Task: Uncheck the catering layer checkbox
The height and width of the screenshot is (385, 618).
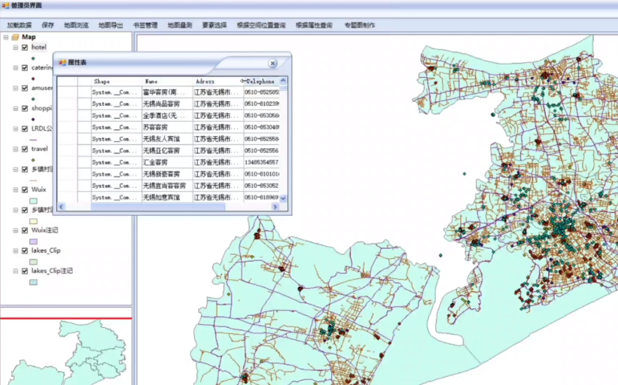Action: click(25, 68)
